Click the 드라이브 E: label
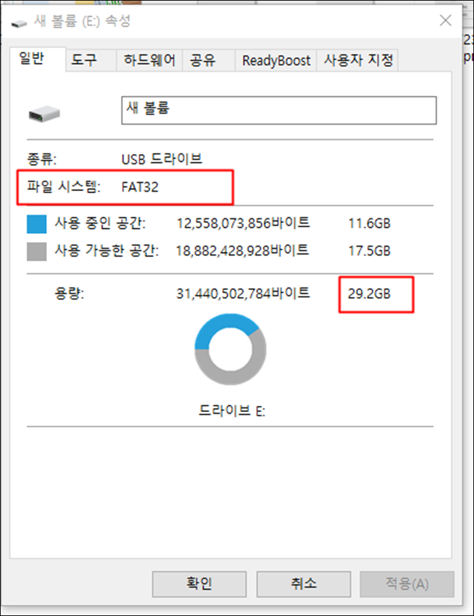The width and height of the screenshot is (474, 616). pos(232,411)
